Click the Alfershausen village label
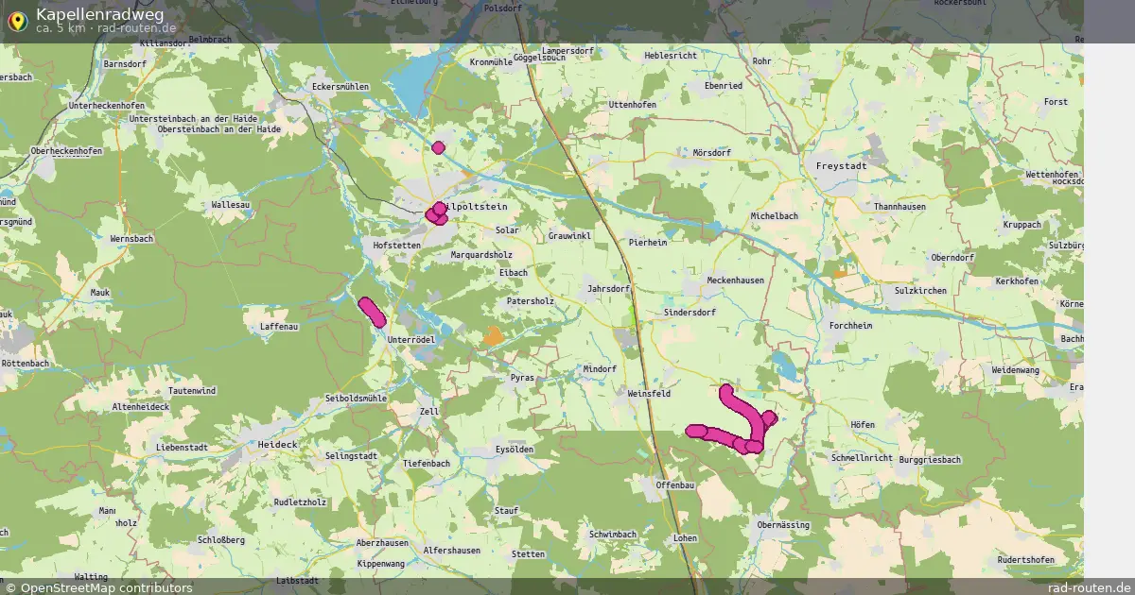The height and width of the screenshot is (595, 1135). coord(451,550)
